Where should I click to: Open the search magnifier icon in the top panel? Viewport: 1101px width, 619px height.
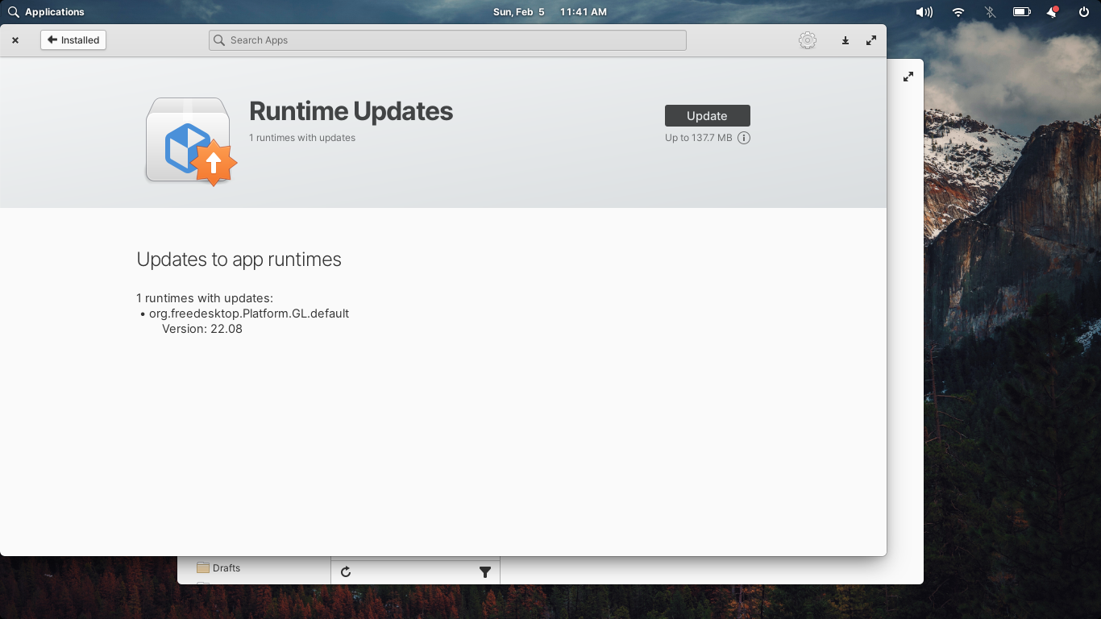tap(13, 11)
